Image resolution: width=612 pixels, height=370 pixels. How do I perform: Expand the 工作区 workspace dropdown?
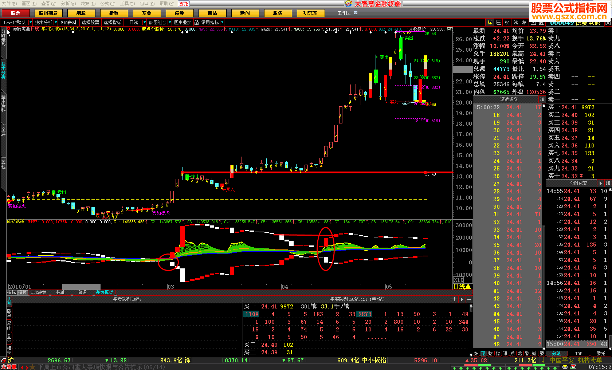tap(356, 13)
